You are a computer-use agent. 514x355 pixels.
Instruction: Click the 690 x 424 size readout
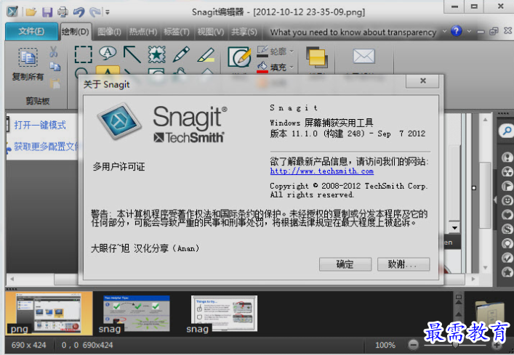(x=29, y=345)
